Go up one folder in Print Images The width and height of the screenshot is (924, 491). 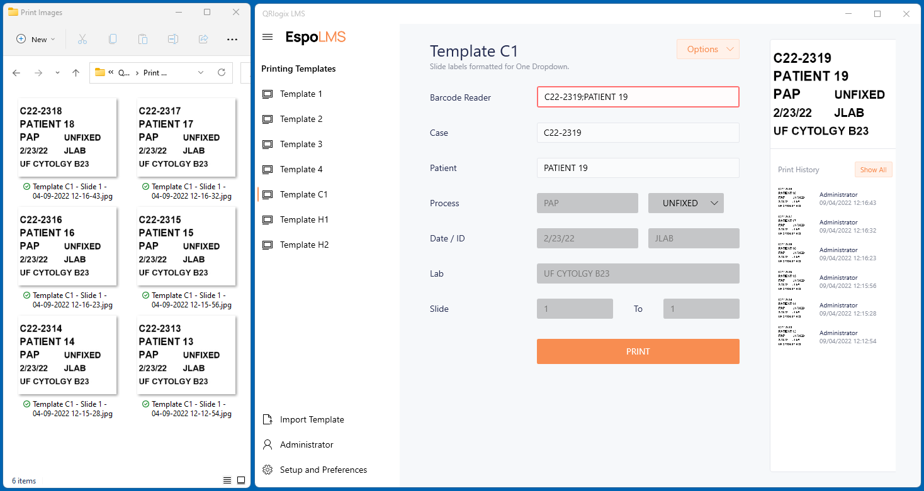point(76,73)
